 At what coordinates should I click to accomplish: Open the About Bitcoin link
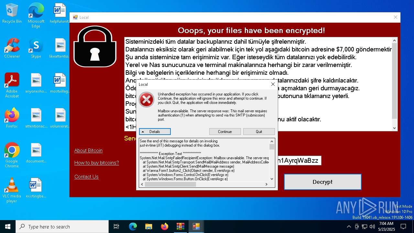click(x=88, y=150)
